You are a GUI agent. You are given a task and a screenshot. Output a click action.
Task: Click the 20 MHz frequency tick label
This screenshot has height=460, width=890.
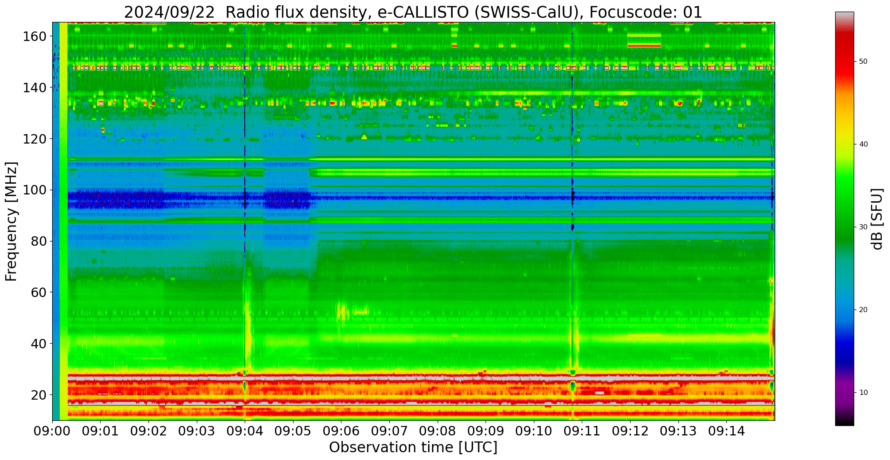tap(38, 395)
